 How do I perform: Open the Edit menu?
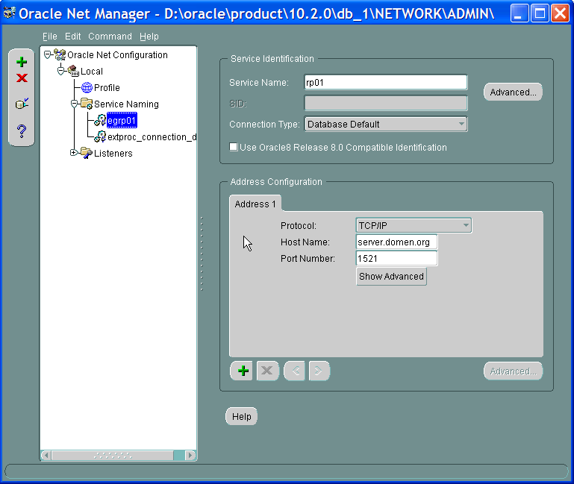pyautogui.click(x=73, y=37)
